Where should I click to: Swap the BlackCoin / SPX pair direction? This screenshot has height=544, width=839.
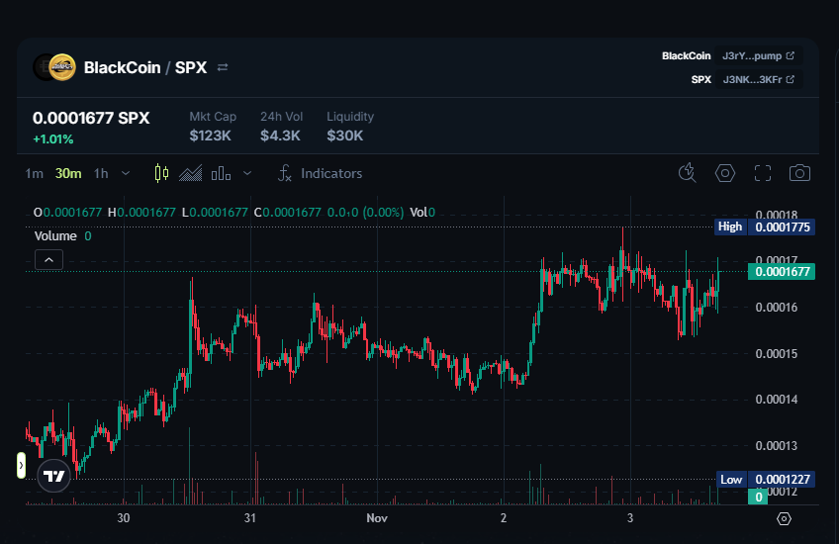223,67
